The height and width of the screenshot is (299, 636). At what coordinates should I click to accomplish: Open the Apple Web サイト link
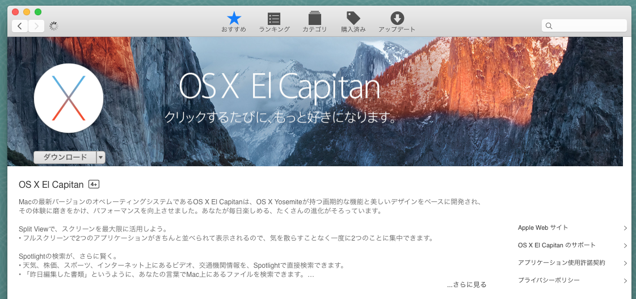(x=543, y=228)
